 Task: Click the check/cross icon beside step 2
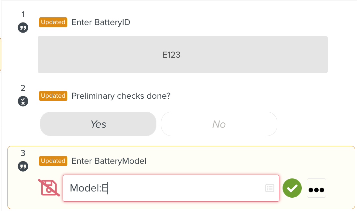point(23,101)
